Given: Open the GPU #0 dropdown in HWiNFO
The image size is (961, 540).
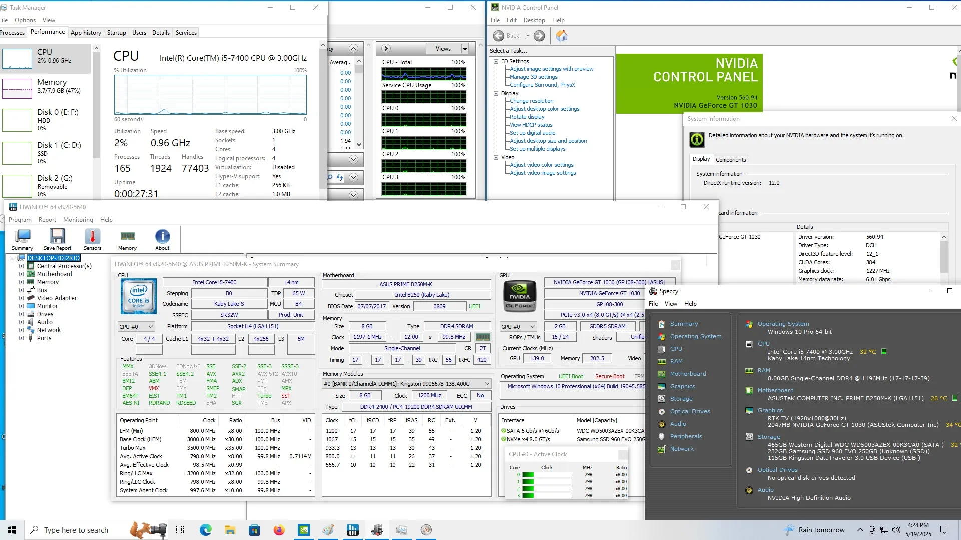Looking at the screenshot, I should 518,326.
